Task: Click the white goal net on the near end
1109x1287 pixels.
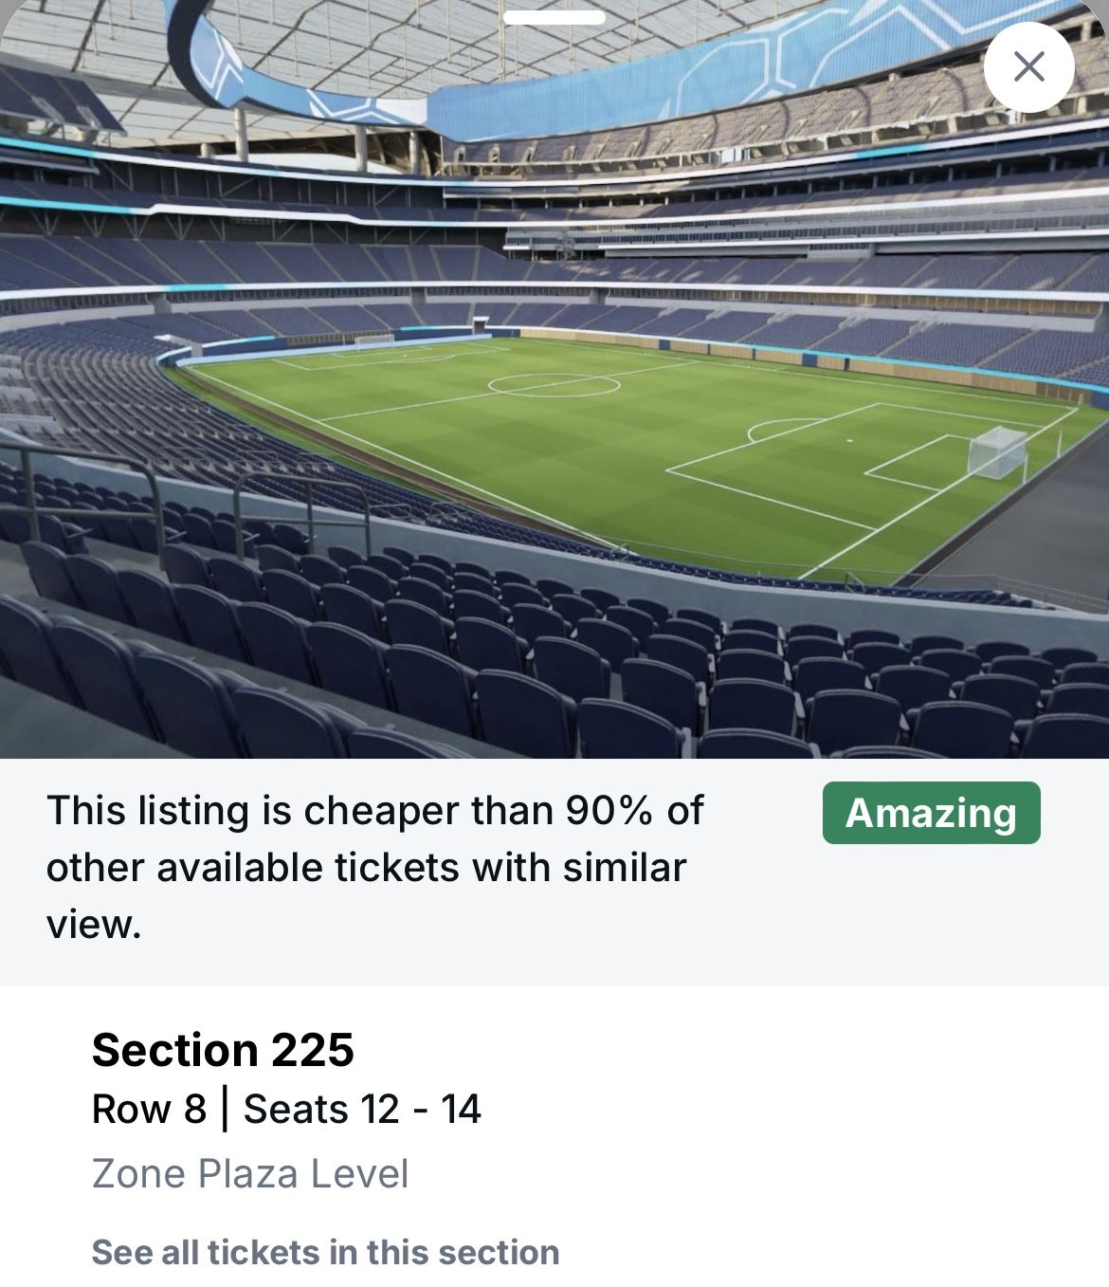Action: (996, 452)
